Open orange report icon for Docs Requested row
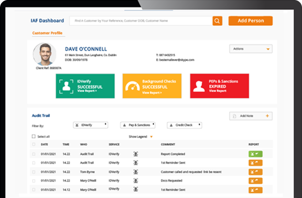The width and height of the screenshot is (302, 198). click(256, 181)
